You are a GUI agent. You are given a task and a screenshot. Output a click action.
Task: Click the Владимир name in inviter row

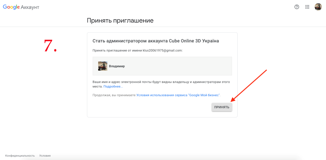(x=117, y=66)
